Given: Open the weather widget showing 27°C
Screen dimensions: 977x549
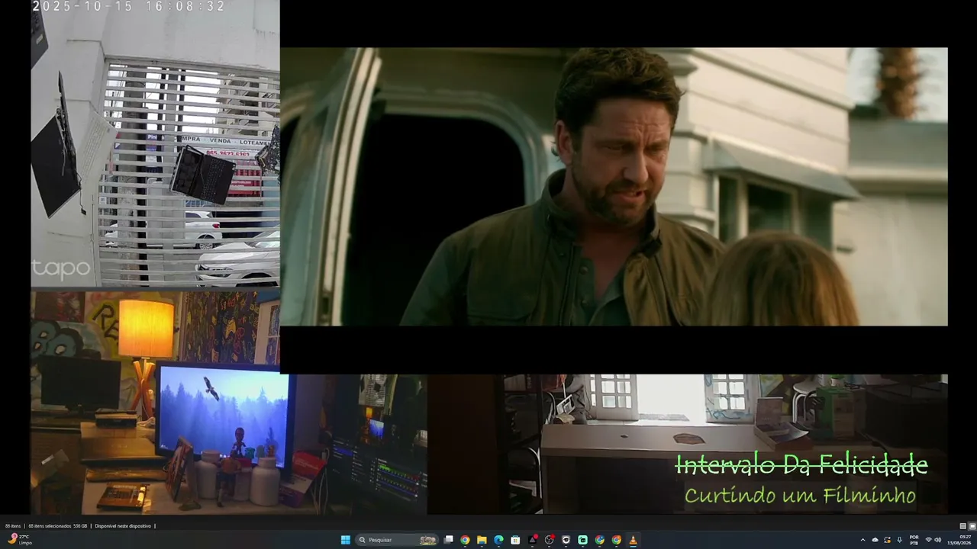Looking at the screenshot, I should pyautogui.click(x=19, y=540).
